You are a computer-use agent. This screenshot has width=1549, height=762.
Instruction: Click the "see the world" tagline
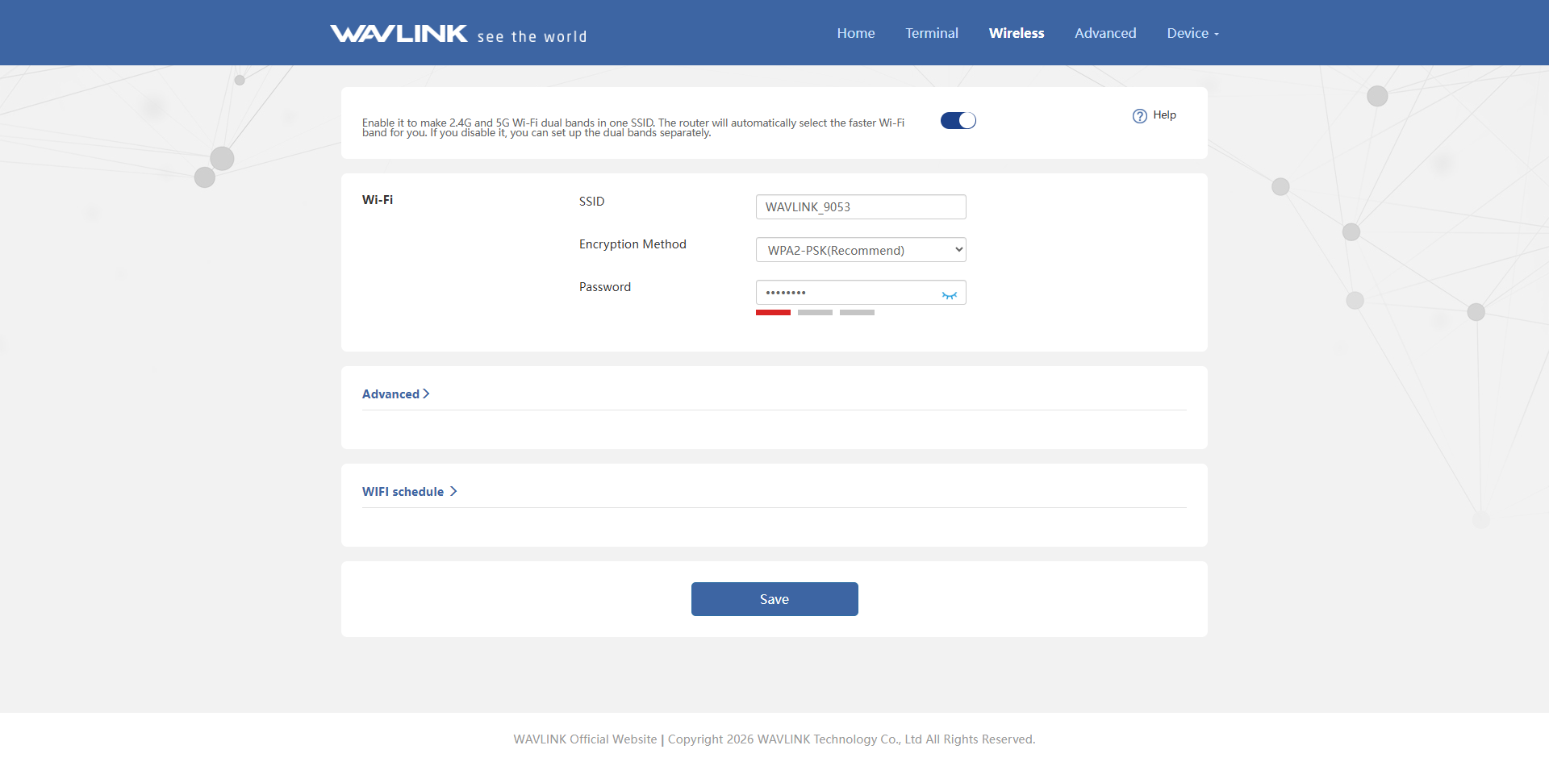coord(532,36)
